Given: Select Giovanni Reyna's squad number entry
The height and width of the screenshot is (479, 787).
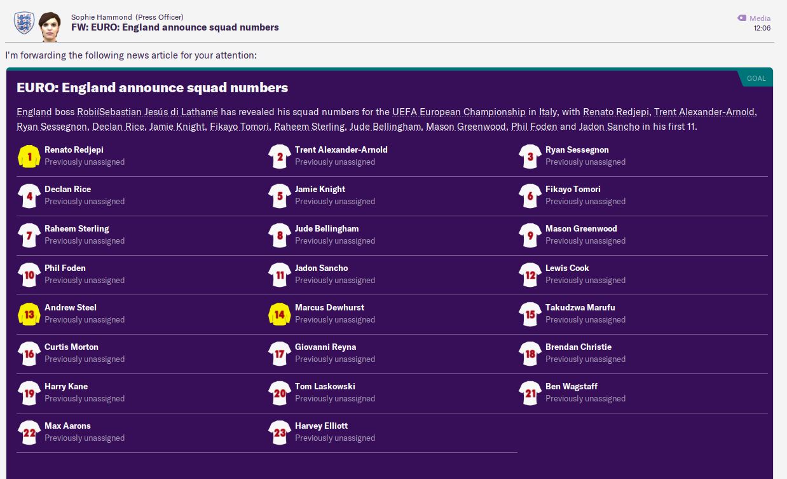Looking at the screenshot, I should click(x=325, y=347).
